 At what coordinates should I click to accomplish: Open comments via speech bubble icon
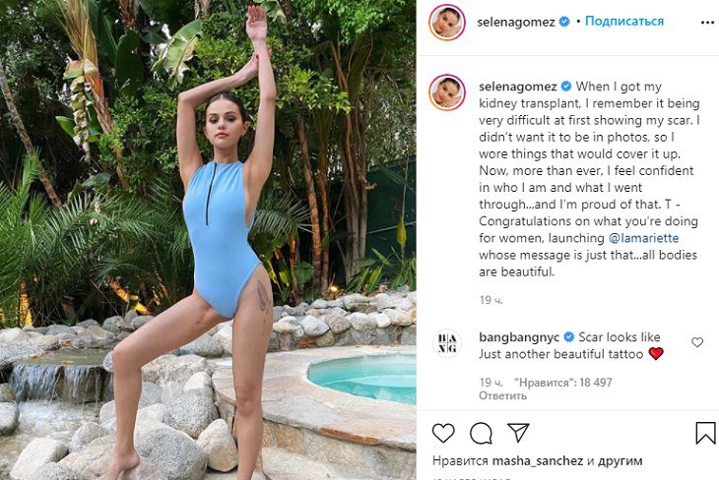click(481, 433)
